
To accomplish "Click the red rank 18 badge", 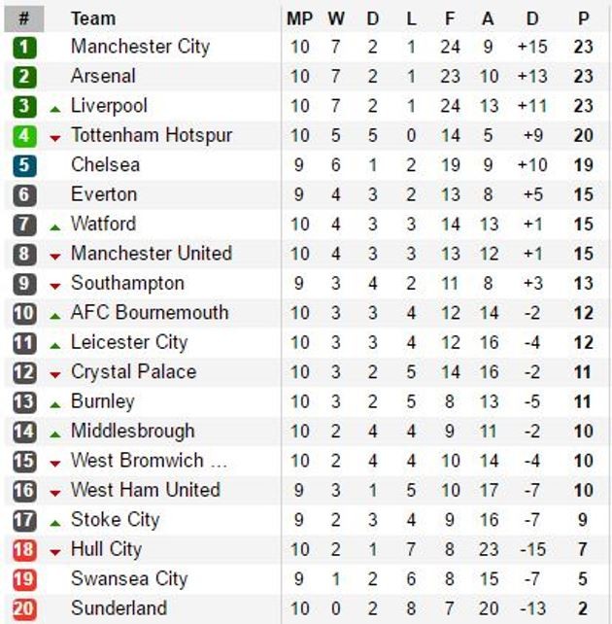I will point(24,549).
